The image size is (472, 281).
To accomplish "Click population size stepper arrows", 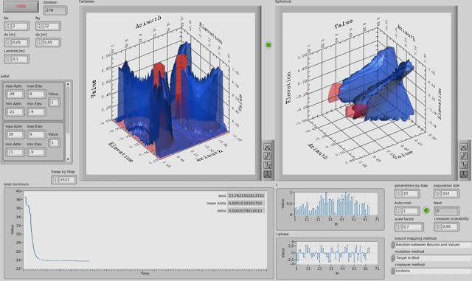I will pos(437,194).
